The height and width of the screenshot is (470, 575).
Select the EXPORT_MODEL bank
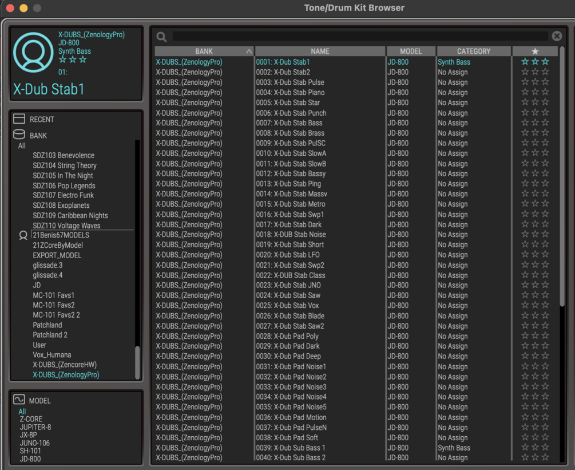57,255
